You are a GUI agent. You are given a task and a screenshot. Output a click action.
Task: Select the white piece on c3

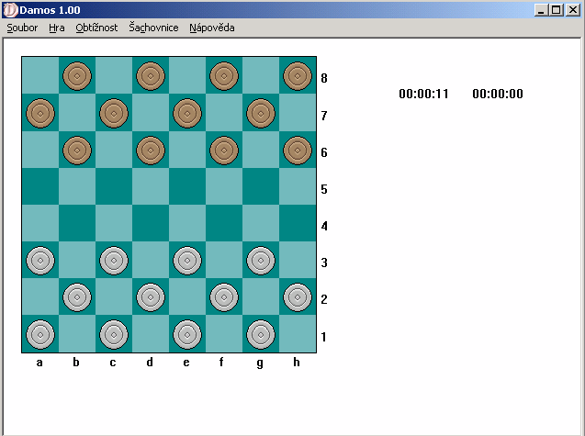(x=114, y=261)
